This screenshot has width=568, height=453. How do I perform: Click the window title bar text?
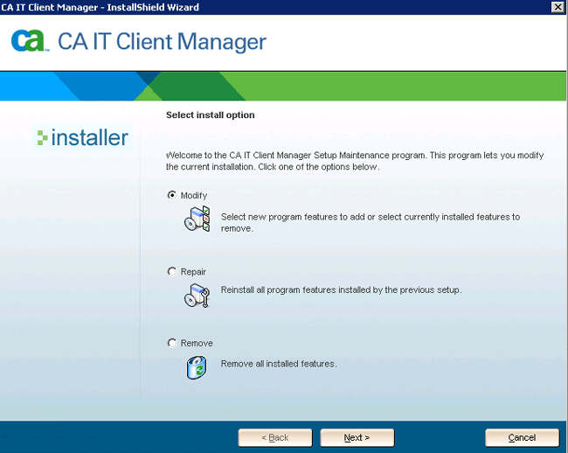[100, 7]
